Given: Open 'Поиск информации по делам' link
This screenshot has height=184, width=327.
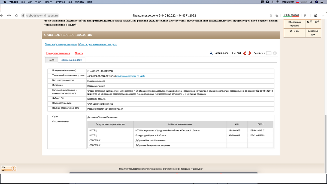Looking at the screenshot, I should [61, 44].
